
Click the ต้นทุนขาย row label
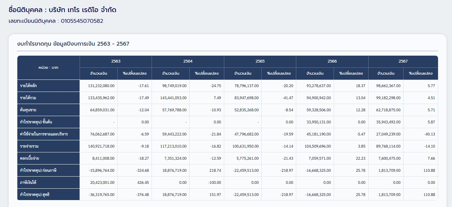click(28, 110)
